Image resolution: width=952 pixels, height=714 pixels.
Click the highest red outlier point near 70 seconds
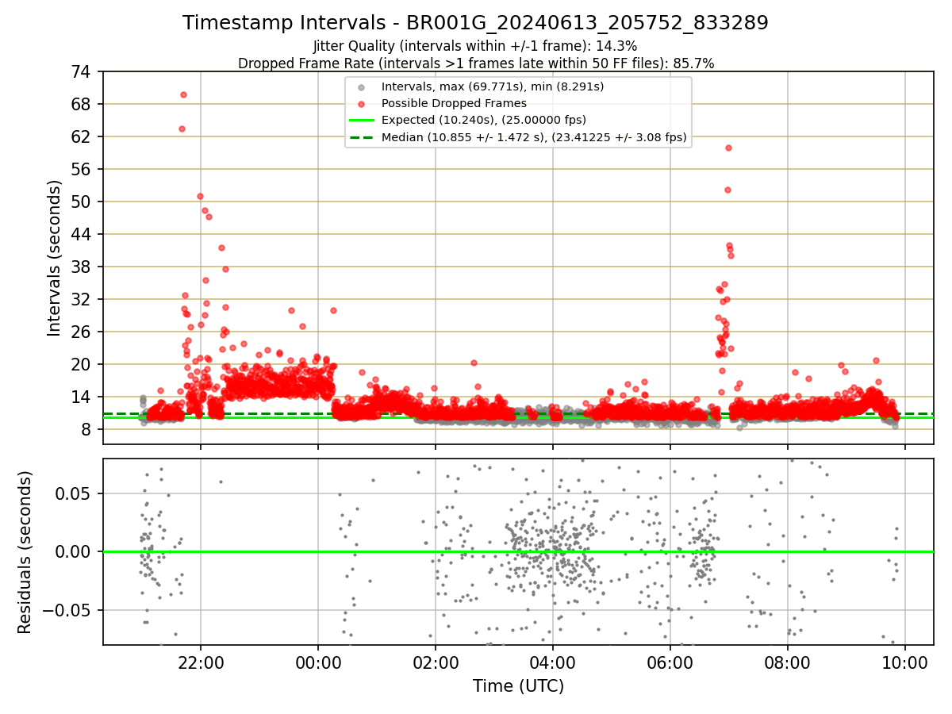pyautogui.click(x=183, y=94)
